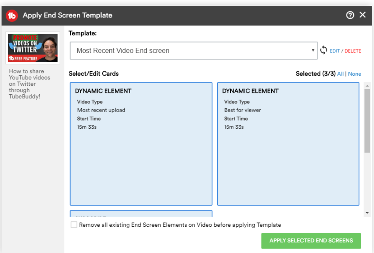This screenshot has height=253, width=374.
Task: Click the card list scrollbar thumb
Action: pos(367,121)
